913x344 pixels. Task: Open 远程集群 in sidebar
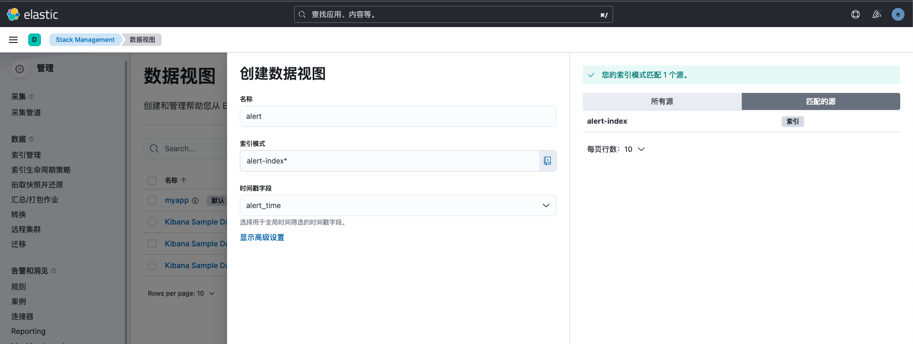26,229
